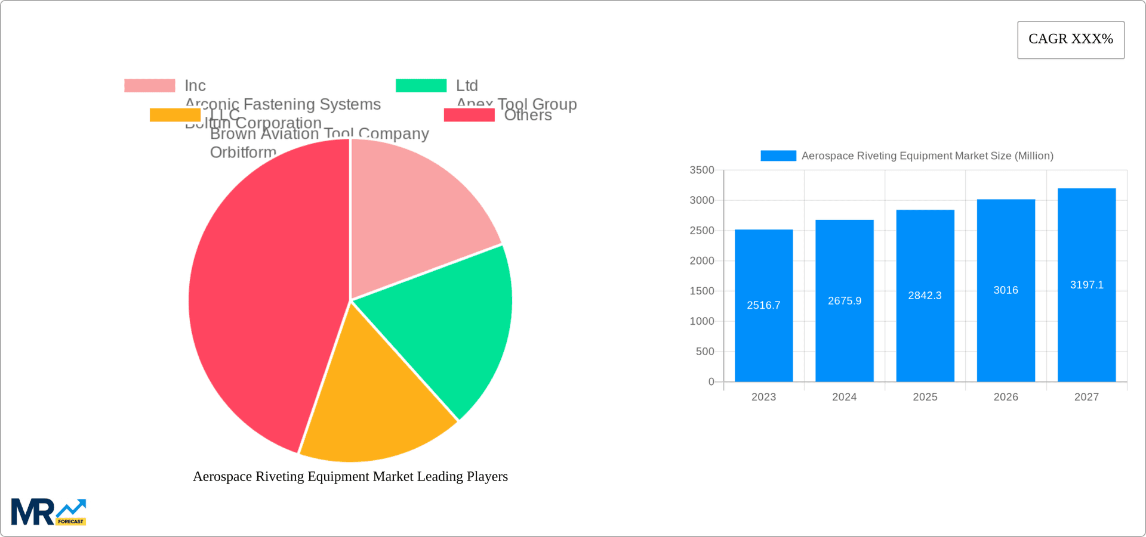
Task: Click the Aerospace Riveting Equipment Market Size legend text
Action: tap(928, 156)
